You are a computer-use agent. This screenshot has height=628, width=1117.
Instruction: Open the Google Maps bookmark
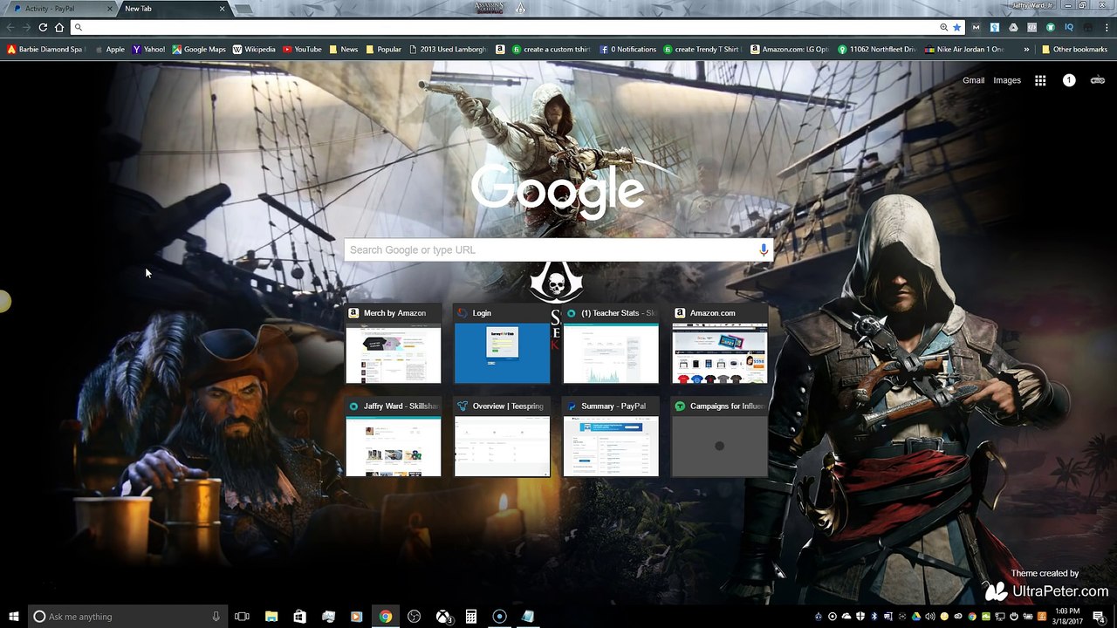pos(199,49)
